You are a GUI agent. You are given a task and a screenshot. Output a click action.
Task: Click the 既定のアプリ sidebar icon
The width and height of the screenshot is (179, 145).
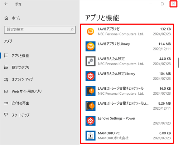click(x=6, y=67)
